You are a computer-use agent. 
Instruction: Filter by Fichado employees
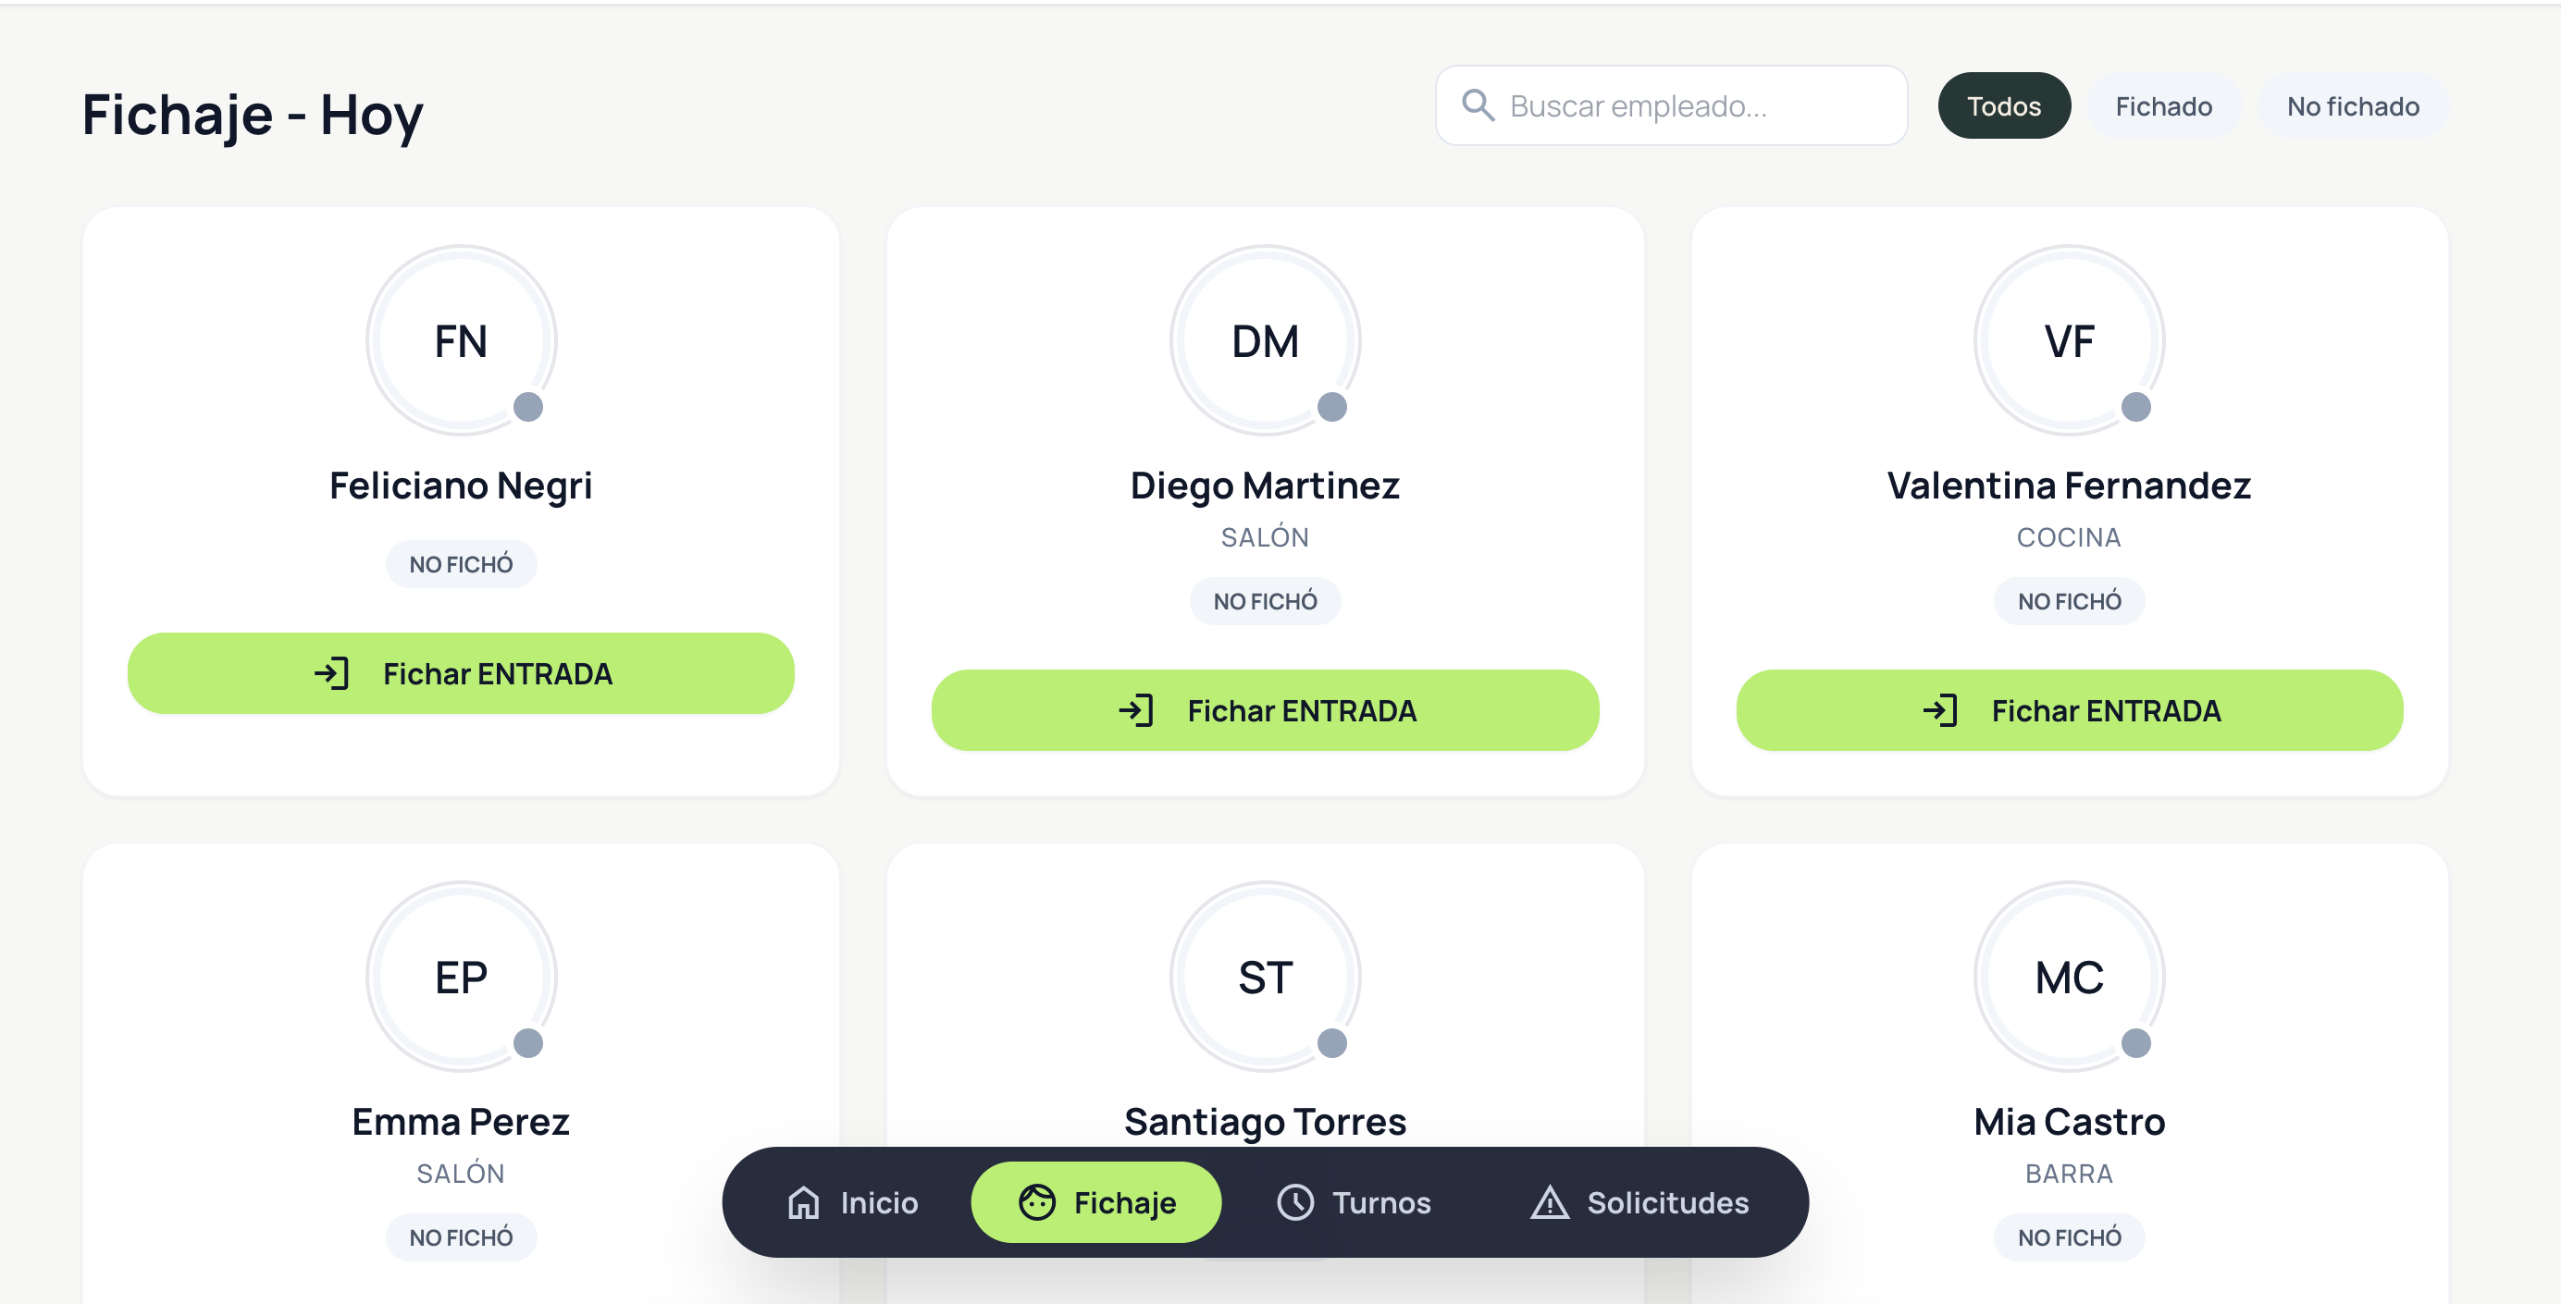coord(2163,105)
